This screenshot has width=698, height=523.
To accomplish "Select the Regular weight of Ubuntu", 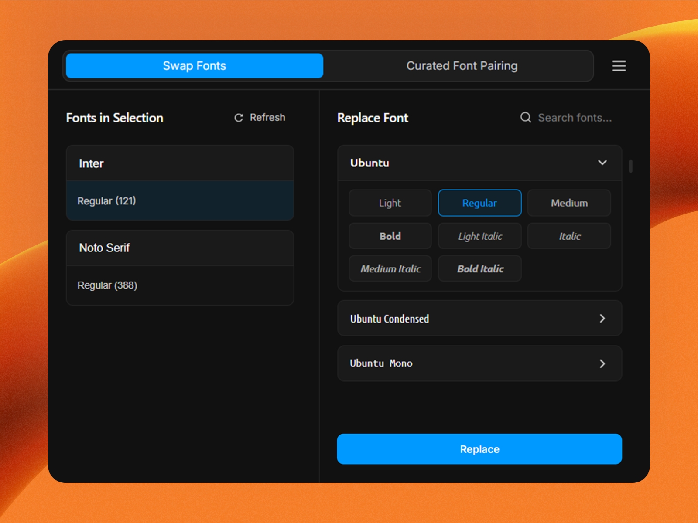I will click(x=479, y=203).
